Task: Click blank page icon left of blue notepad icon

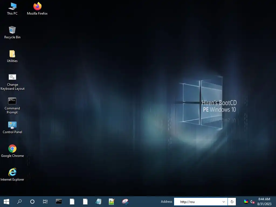Action: 85,202
